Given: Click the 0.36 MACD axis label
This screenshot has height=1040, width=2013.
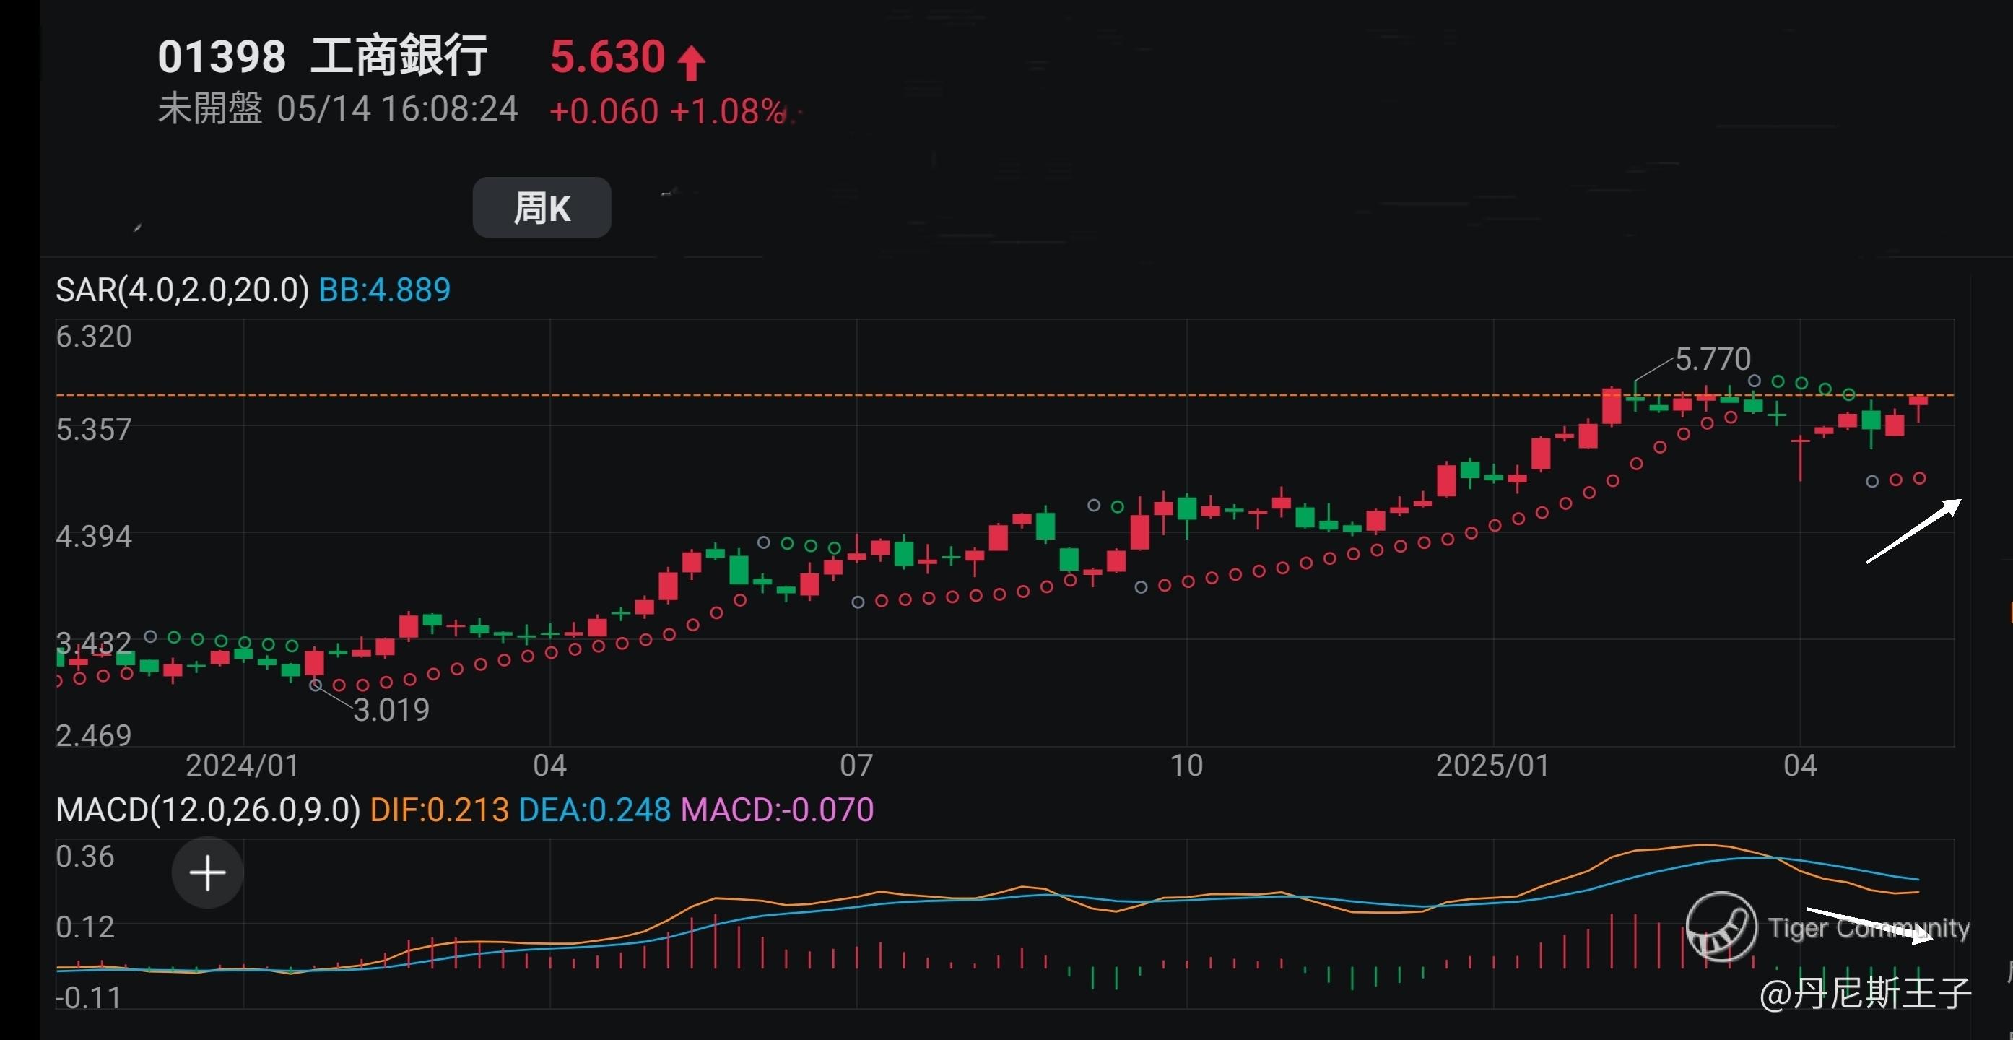Looking at the screenshot, I should click(85, 857).
